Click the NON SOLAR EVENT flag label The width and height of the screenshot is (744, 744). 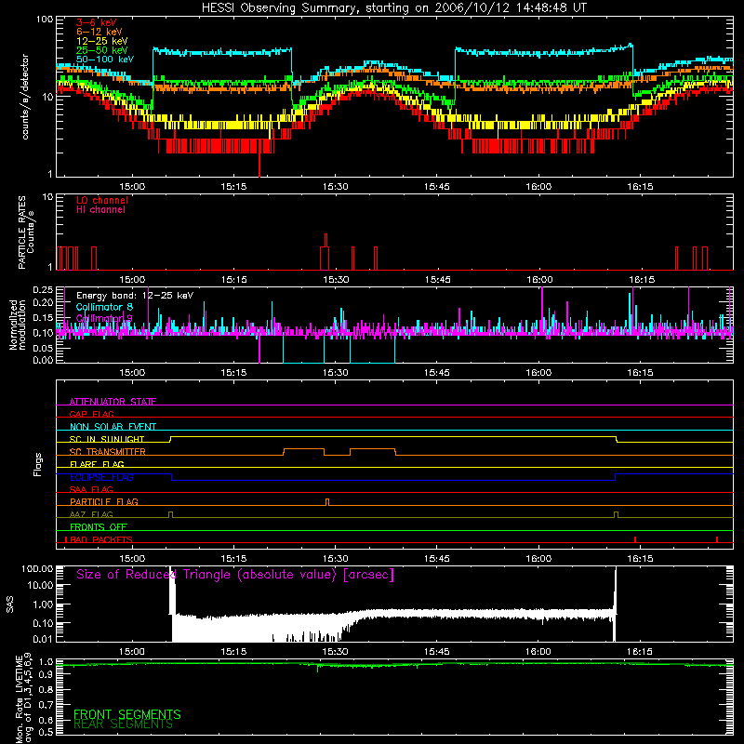[x=113, y=427]
